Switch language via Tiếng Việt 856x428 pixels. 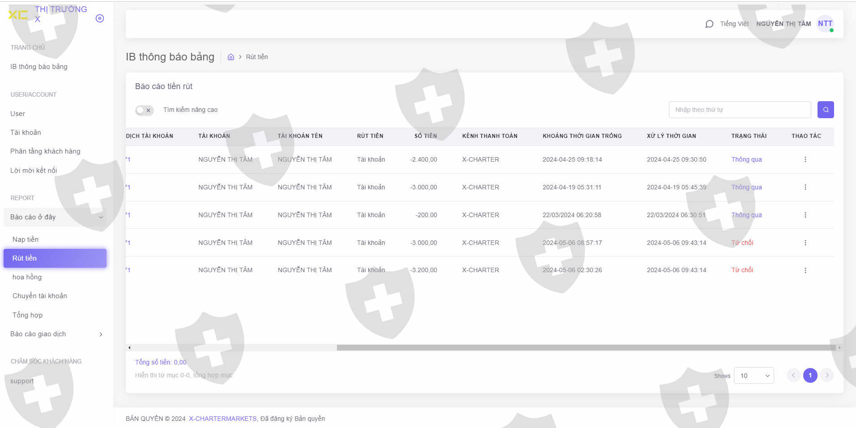[x=734, y=24]
